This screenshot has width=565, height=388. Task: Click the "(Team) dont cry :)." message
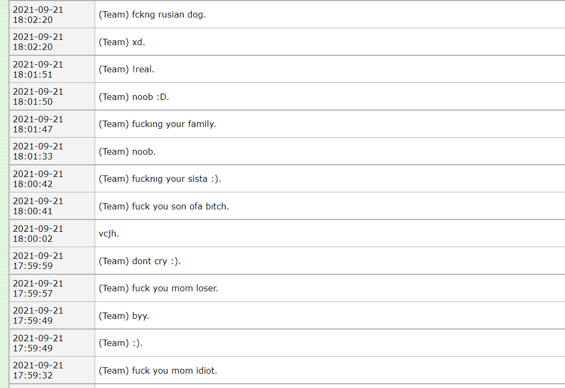[x=140, y=261]
